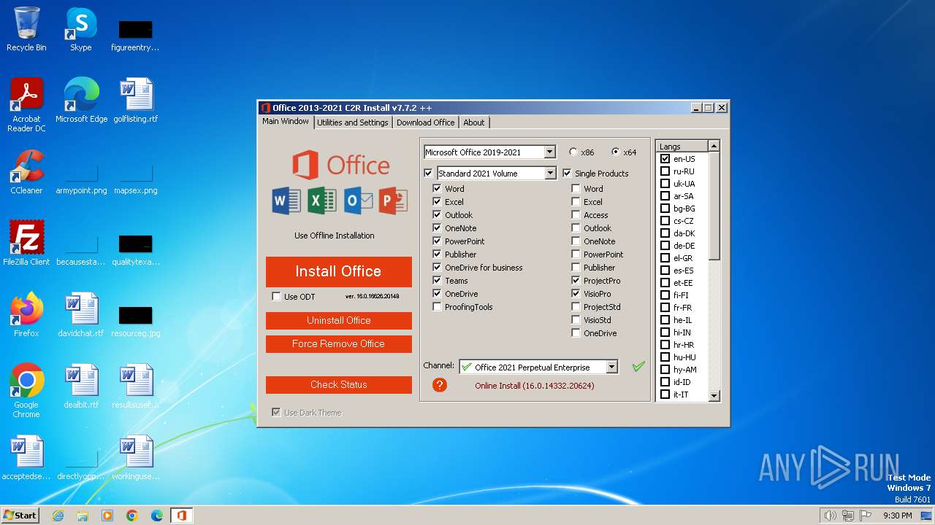This screenshot has height=525, width=935.
Task: Click the Force Remove Office button
Action: (x=338, y=344)
